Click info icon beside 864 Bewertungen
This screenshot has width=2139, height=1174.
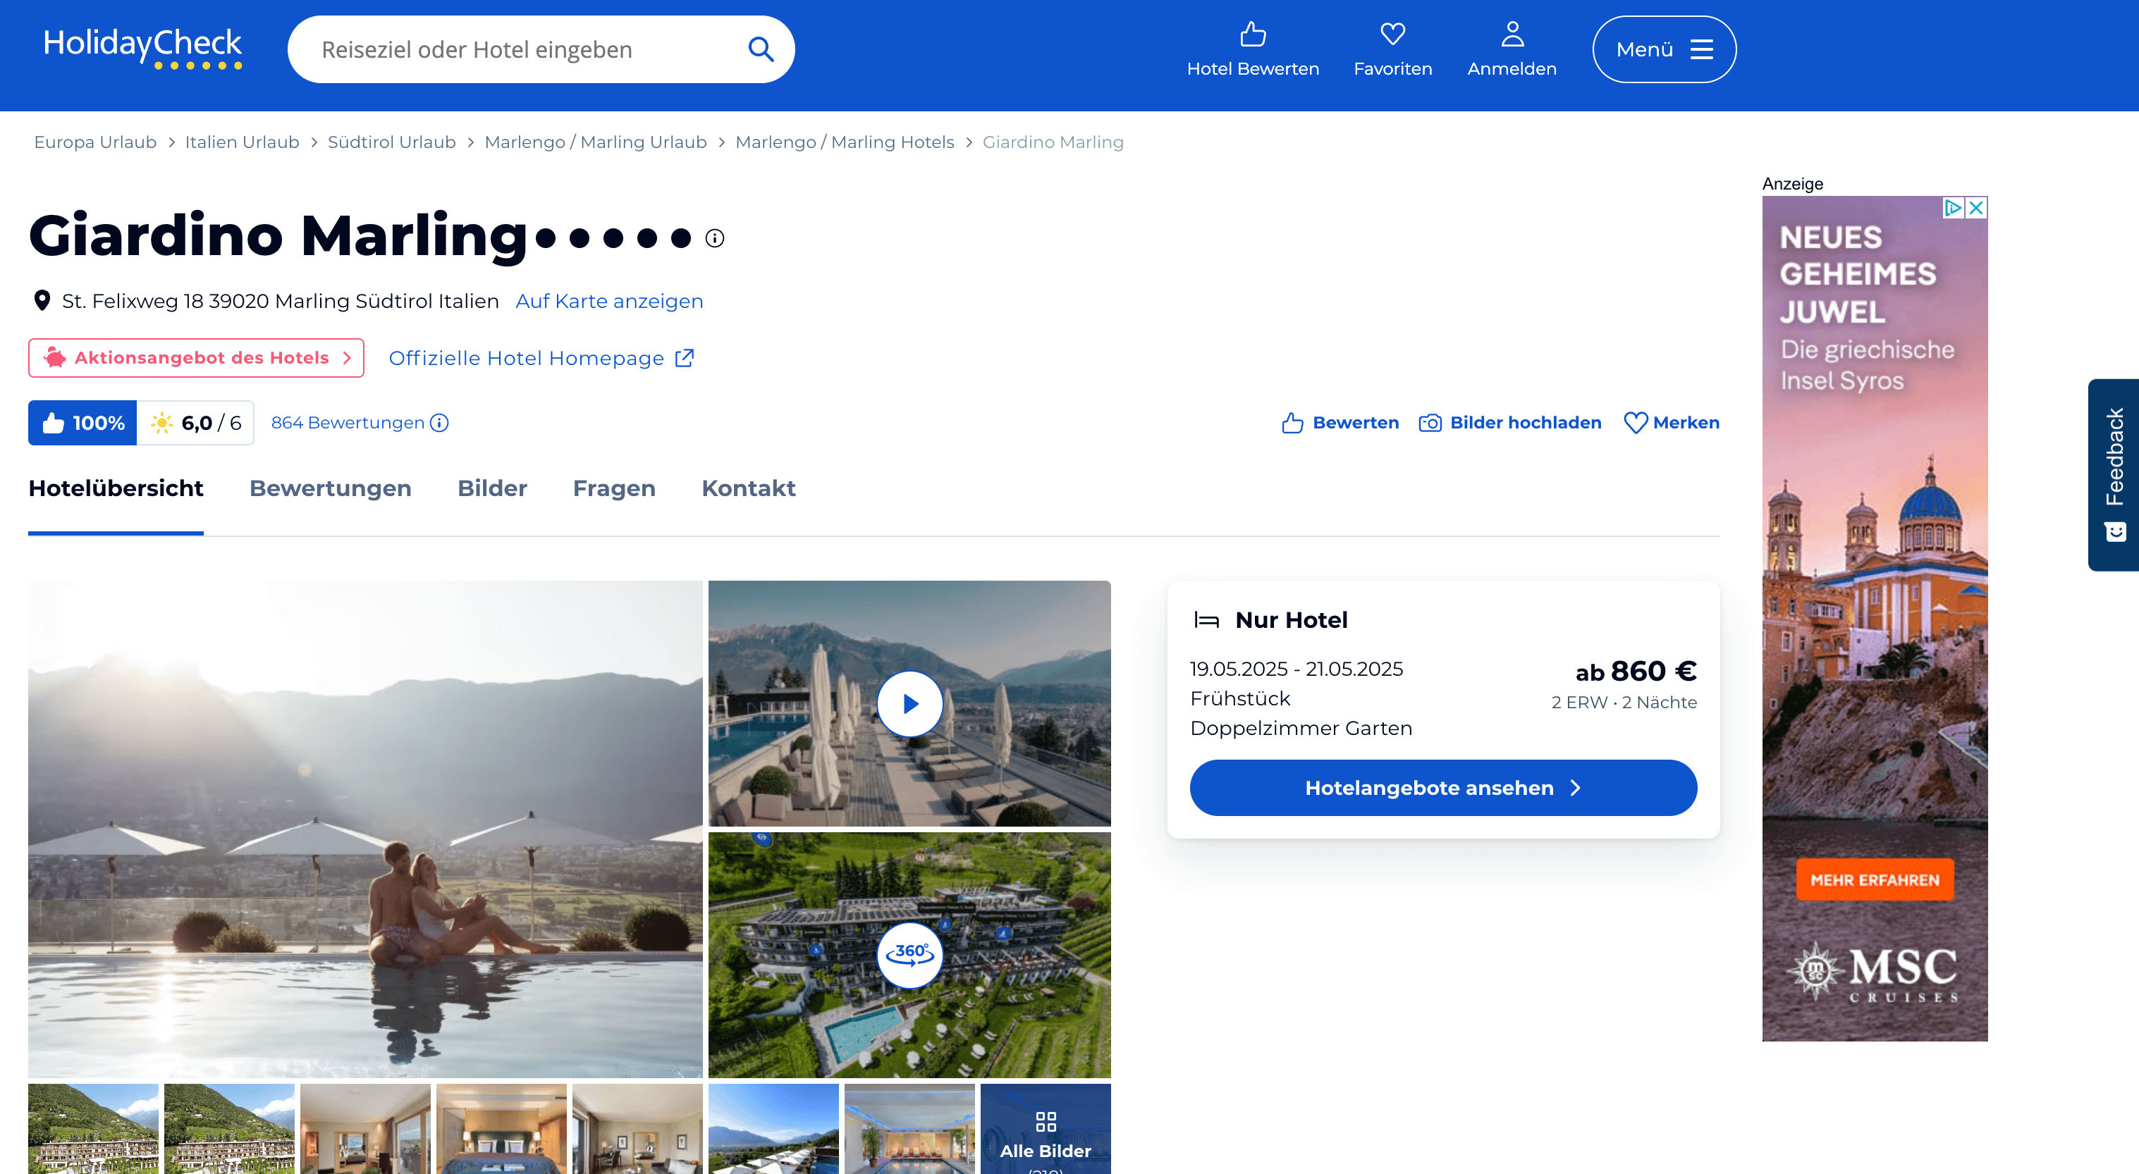pos(440,423)
